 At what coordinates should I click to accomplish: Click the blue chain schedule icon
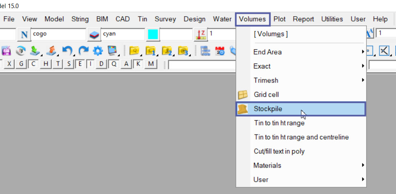click(206, 51)
